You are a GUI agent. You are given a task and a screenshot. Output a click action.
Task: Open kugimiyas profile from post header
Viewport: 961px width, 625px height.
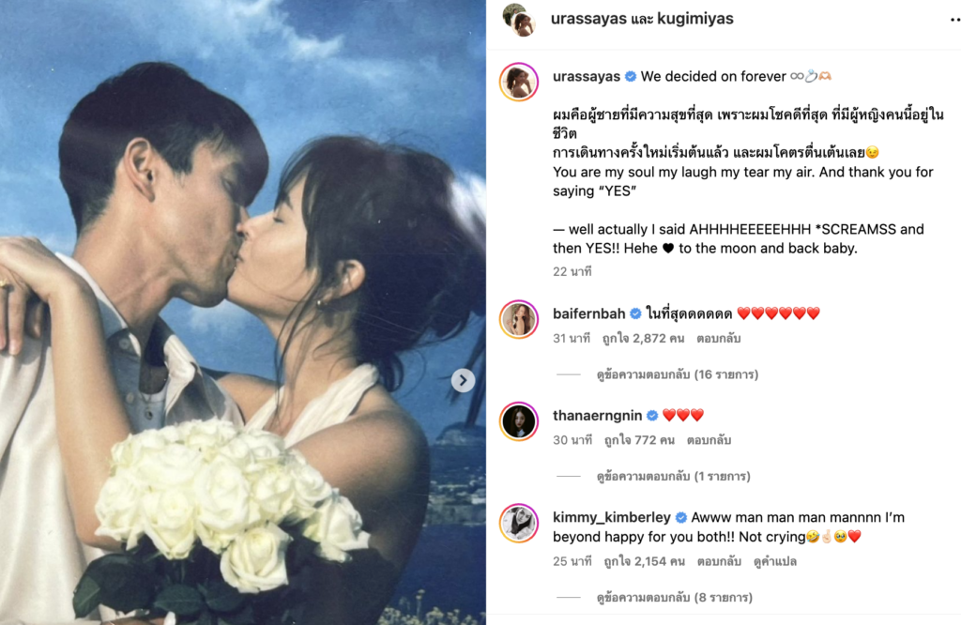[x=695, y=19]
